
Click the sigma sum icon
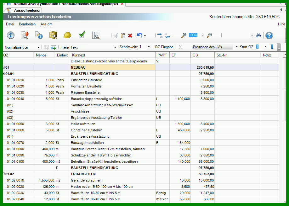[180, 47]
